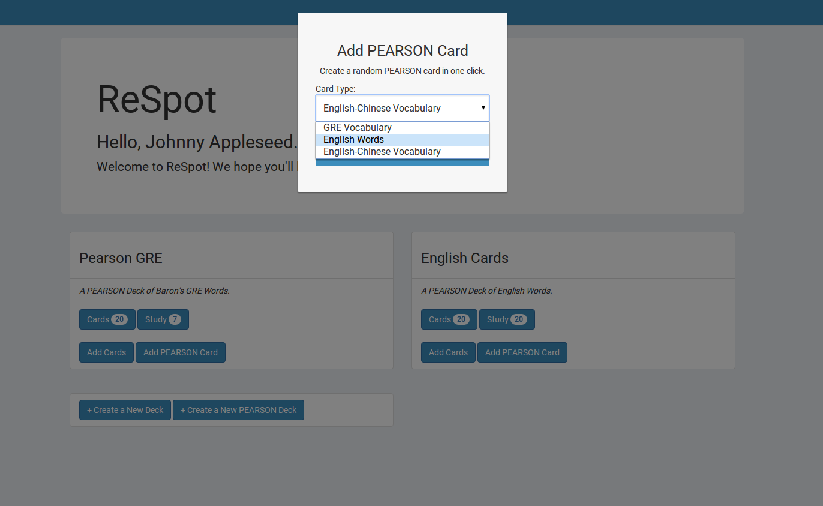
Task: Add Cards to English Cards deck
Action: (448, 352)
